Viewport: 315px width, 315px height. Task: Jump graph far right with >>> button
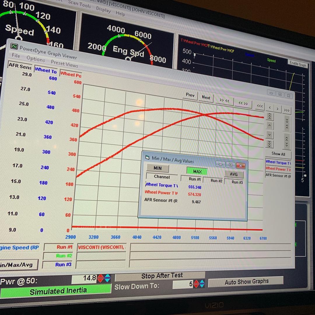tap(286, 110)
